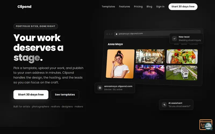Click the Clipond logo
This screenshot has height=134, width=215.
tap(24, 6)
